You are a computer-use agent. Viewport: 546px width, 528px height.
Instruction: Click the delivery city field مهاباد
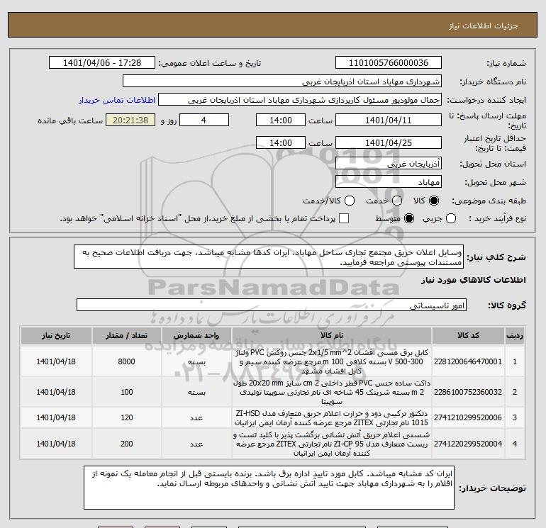pos(389,181)
